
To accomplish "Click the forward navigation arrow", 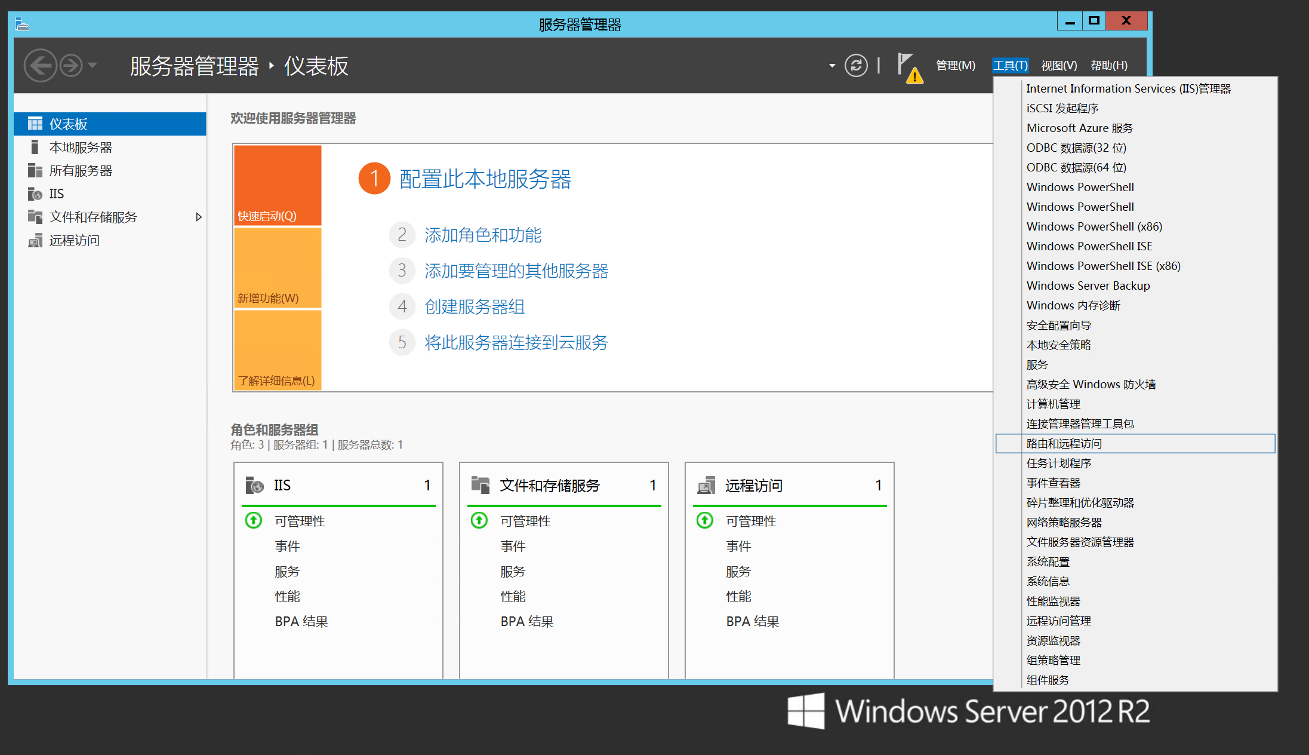I will click(72, 65).
